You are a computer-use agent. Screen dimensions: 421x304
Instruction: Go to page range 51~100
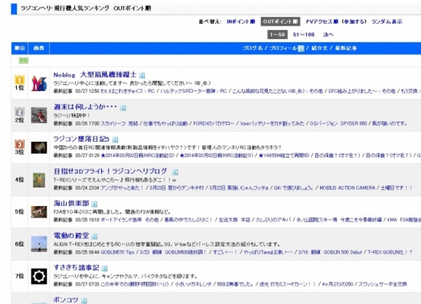[304, 34]
